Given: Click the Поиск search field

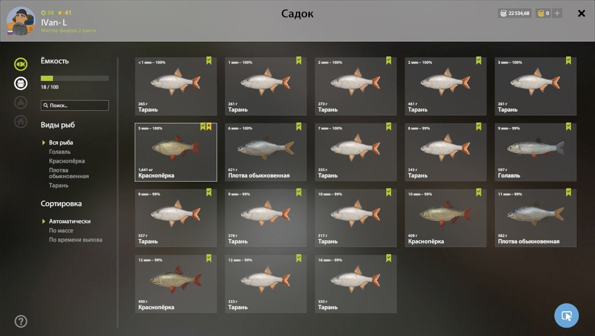Looking at the screenshot, I should point(75,105).
